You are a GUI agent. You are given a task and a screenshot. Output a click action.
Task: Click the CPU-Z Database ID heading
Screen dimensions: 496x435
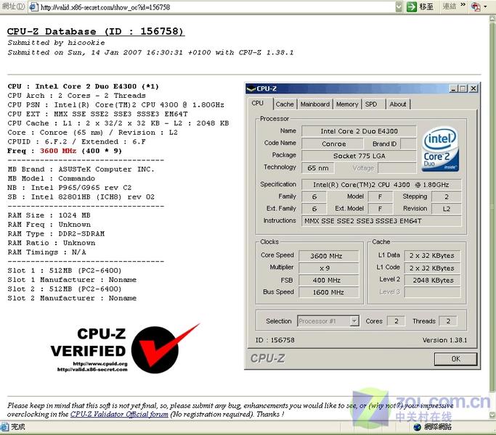click(x=96, y=32)
